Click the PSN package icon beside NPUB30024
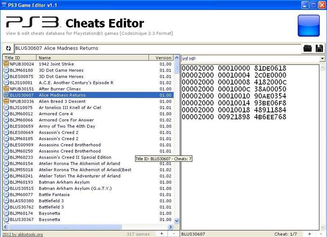Screen dimensions: 327x237 [6, 64]
